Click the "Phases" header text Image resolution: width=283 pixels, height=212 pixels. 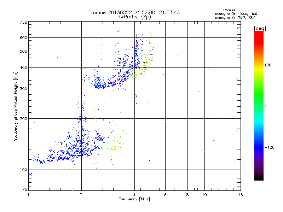229,10
